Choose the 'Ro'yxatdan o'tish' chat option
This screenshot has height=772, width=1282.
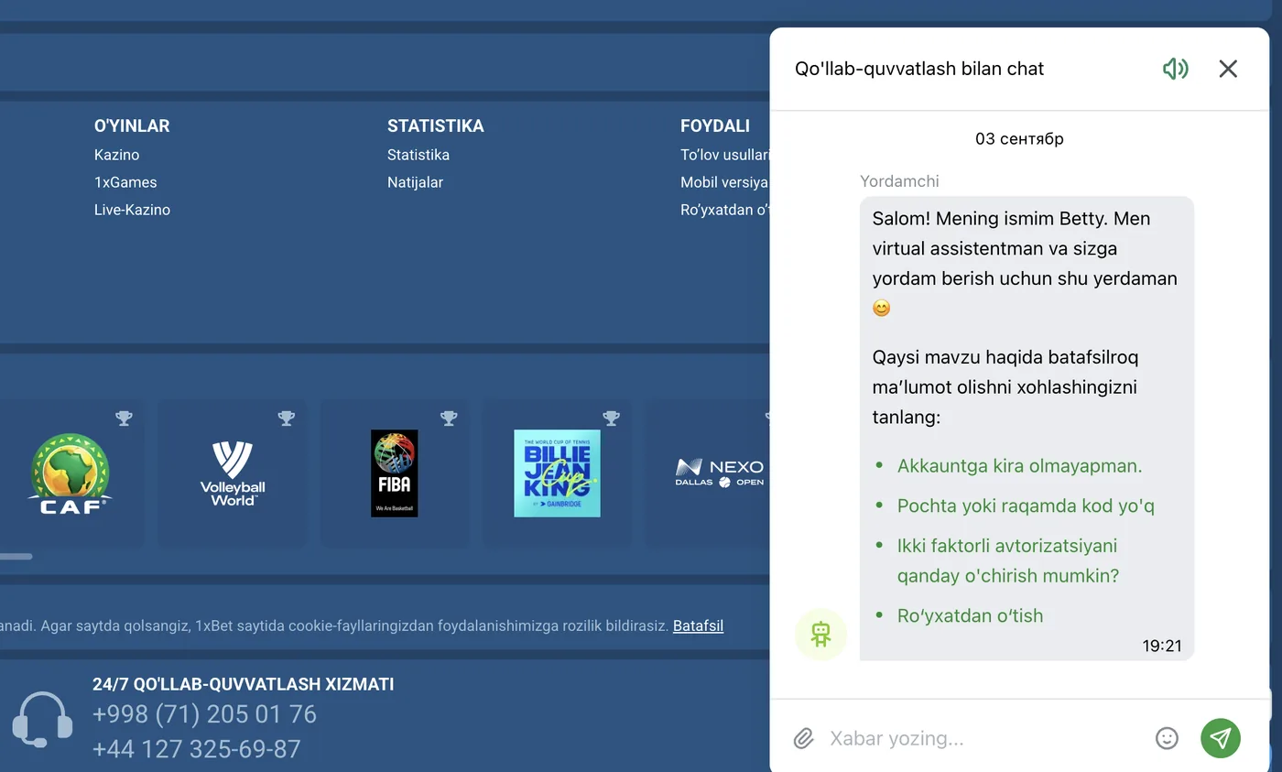pyautogui.click(x=971, y=615)
